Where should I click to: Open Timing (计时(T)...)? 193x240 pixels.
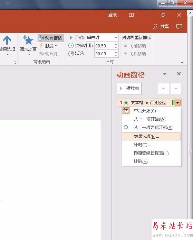[x=151, y=145]
